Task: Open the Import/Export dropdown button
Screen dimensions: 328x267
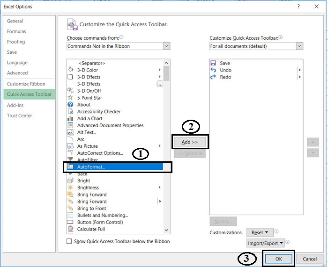Action: pos(266,243)
